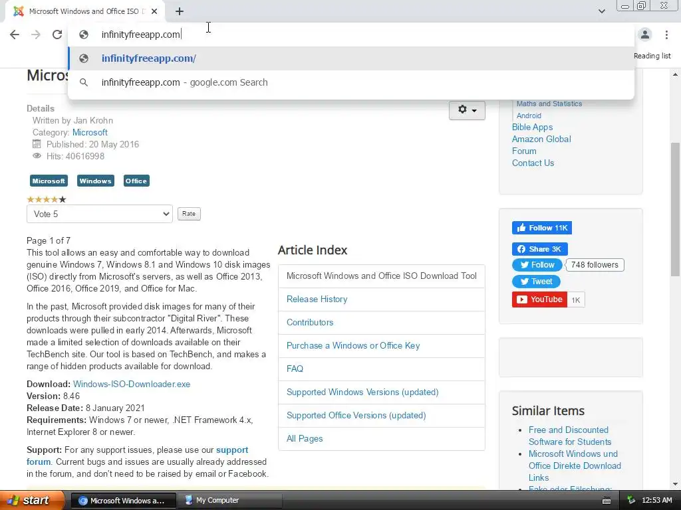Click the Office tag
681x510 pixels.
[x=136, y=181]
